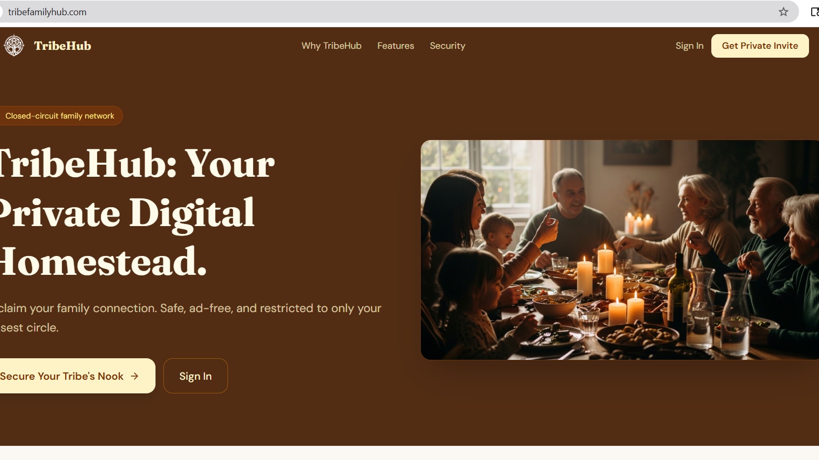The image size is (819, 460).
Task: Click the Secure Your Tribe's Nook button label
Action: [x=61, y=376]
